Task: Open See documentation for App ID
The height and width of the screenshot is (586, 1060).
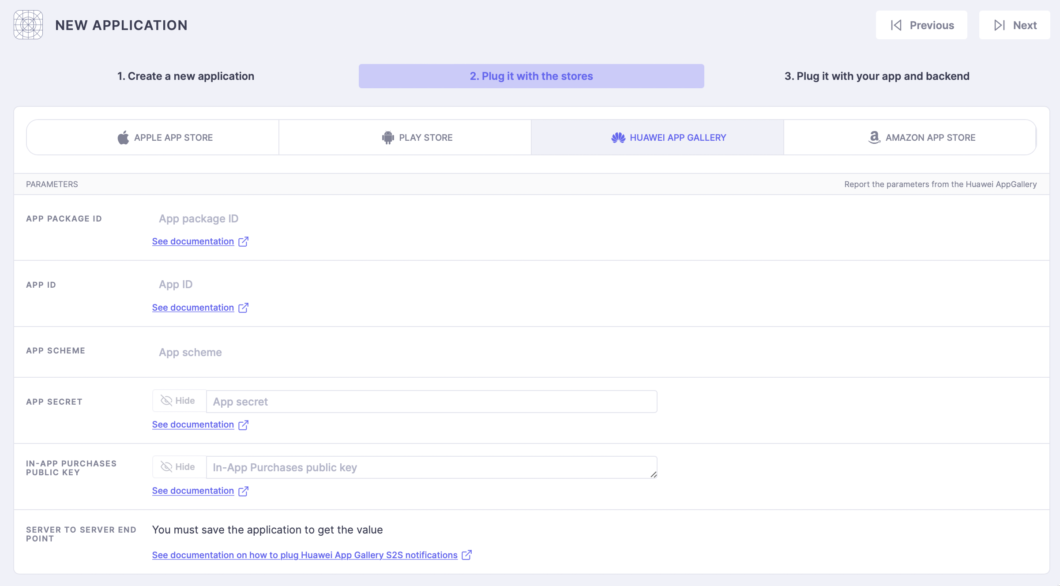Action: (193, 308)
